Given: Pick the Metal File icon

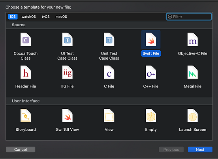Looking at the screenshot, I should [x=193, y=72].
